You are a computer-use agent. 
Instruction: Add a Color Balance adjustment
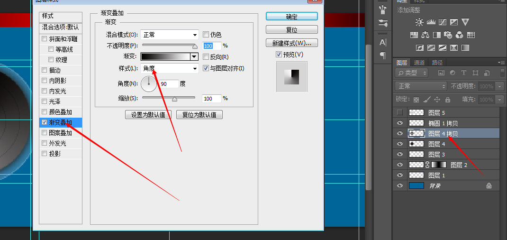point(425,35)
